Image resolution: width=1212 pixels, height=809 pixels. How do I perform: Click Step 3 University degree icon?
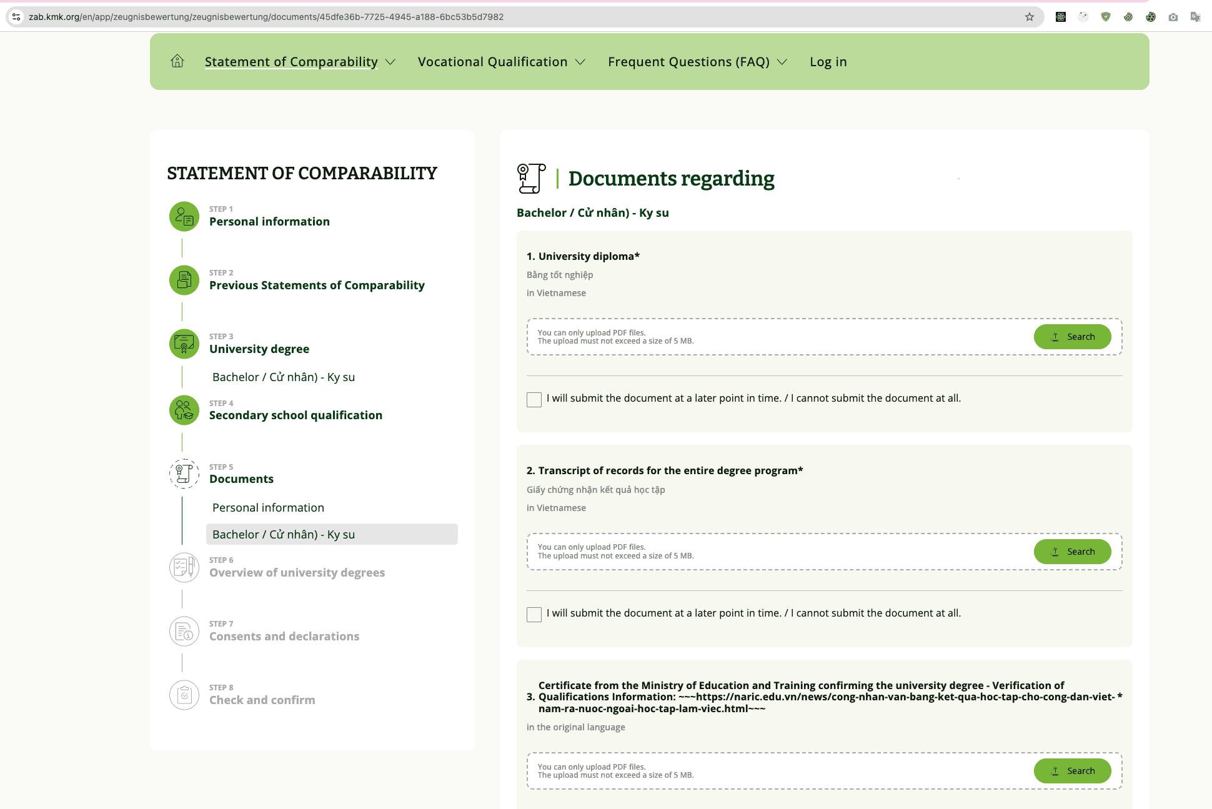[x=184, y=344]
